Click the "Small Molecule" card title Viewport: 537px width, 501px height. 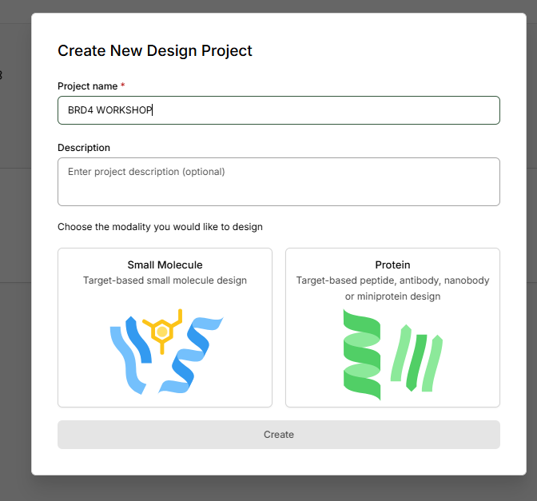tap(165, 264)
